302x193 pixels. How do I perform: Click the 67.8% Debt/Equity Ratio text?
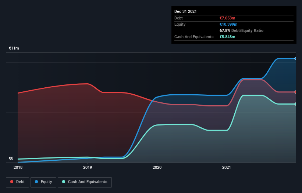242,30
